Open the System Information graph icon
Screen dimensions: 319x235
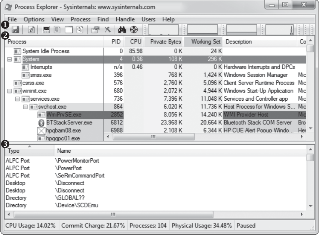coord(46,30)
